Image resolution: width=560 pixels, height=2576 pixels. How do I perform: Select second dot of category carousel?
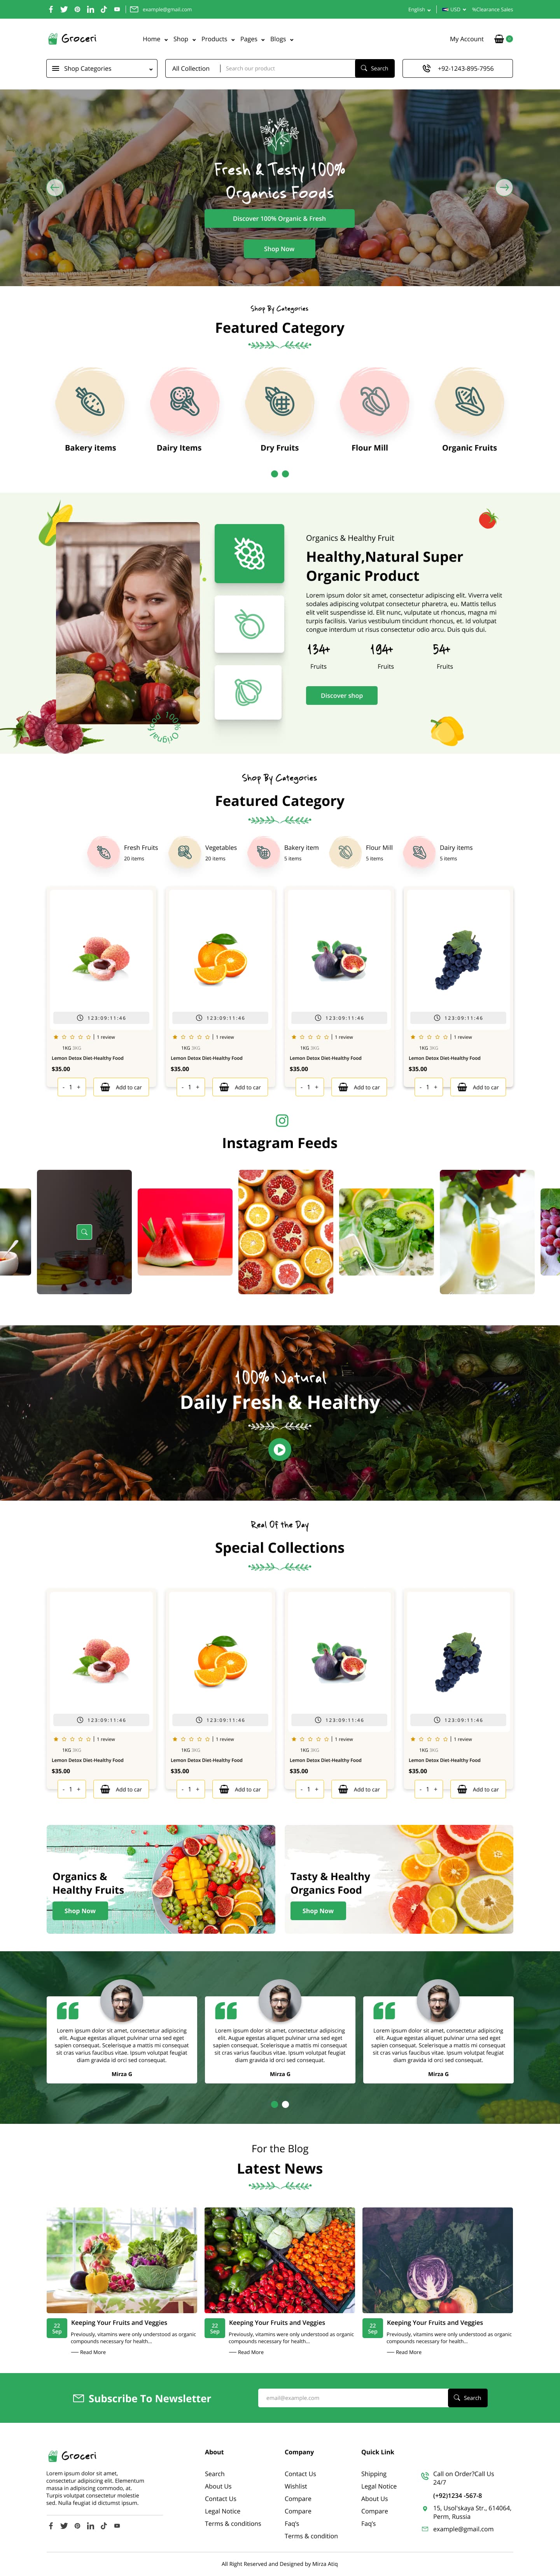(x=286, y=474)
